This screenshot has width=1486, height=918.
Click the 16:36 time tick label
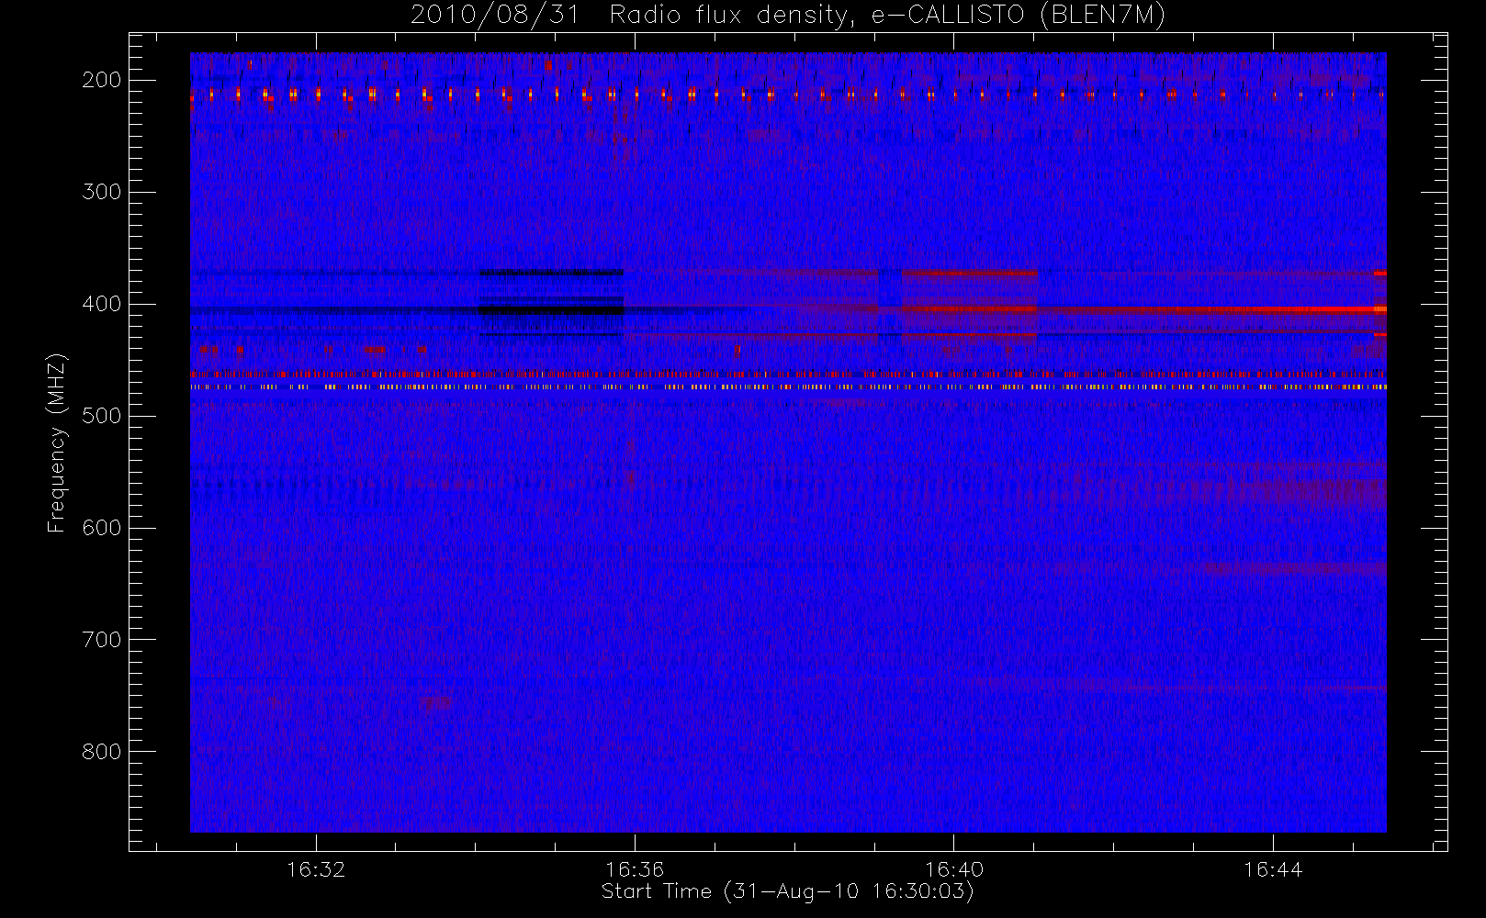pyautogui.click(x=635, y=869)
